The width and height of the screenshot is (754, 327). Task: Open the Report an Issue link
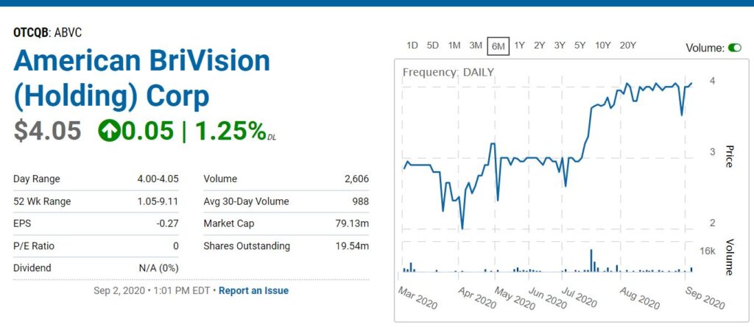[x=253, y=290]
